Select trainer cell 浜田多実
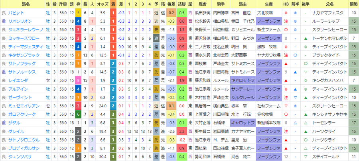Viewport: 359px width, 161px height. 203,13
